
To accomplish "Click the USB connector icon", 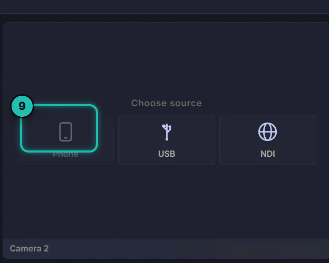I will 167,131.
